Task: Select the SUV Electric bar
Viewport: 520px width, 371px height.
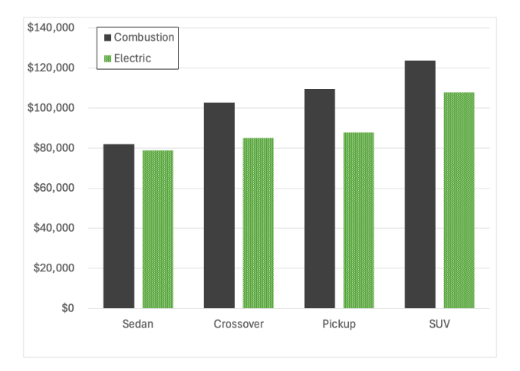Action: point(459,200)
